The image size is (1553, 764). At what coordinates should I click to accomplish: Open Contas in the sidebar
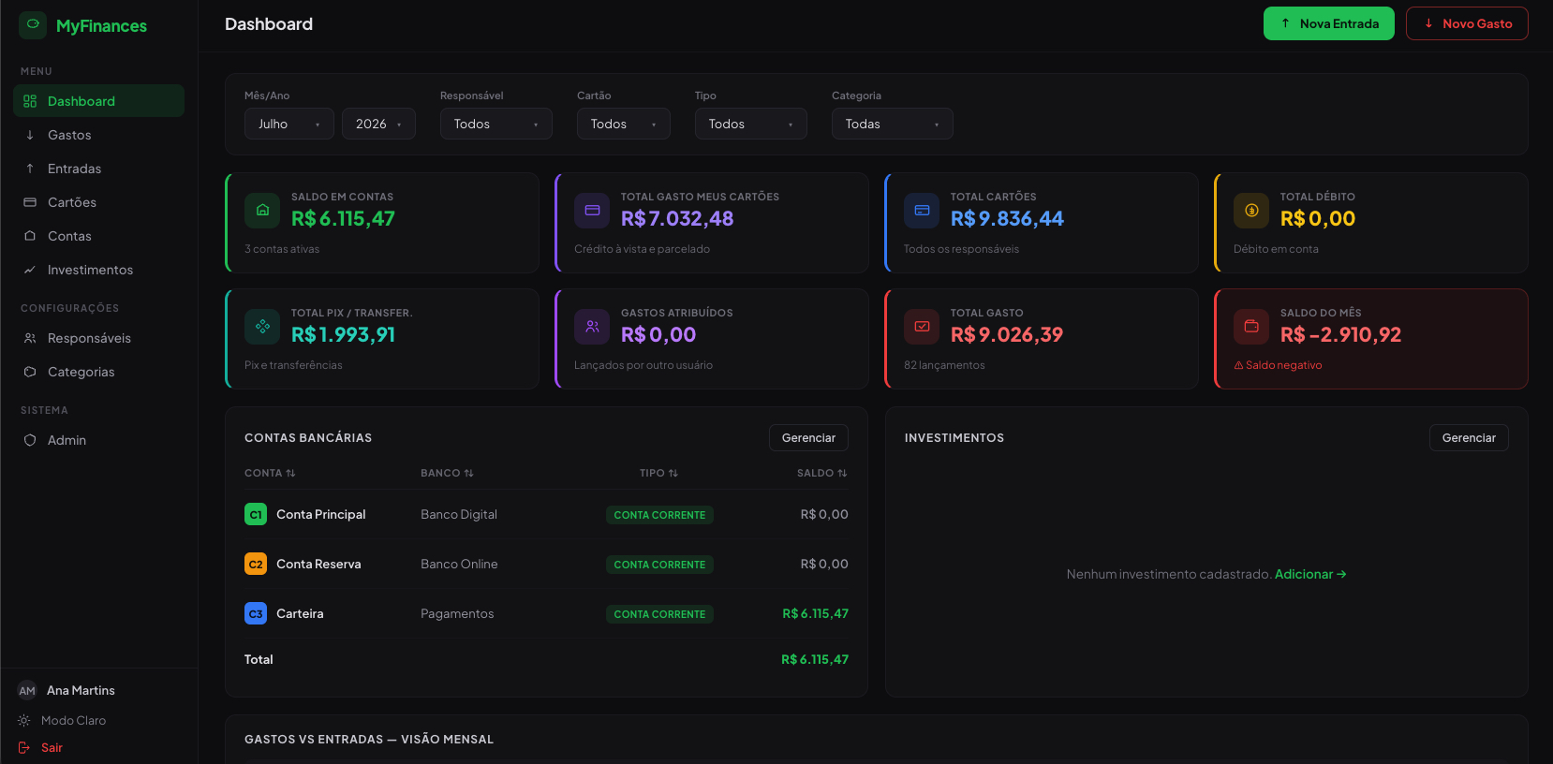pyautogui.click(x=98, y=236)
